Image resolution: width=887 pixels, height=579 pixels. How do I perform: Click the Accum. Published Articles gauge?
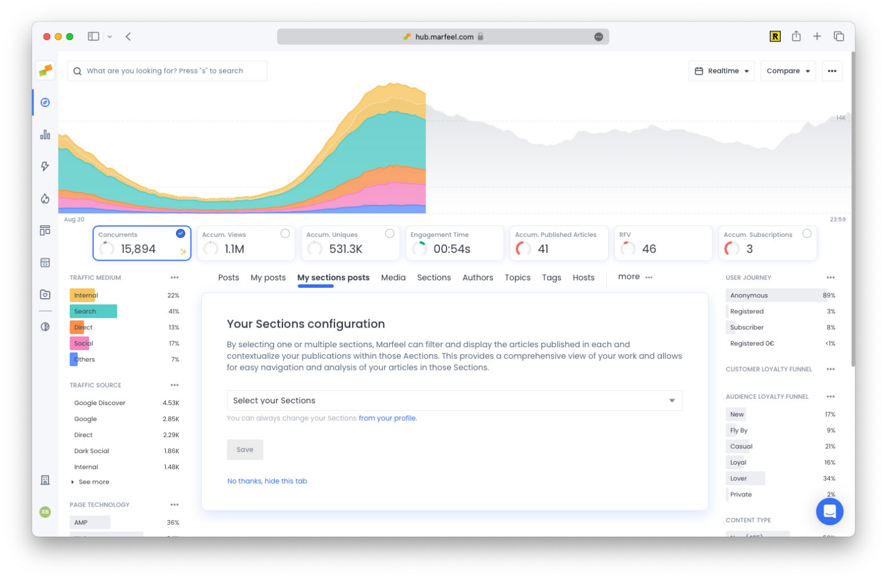[523, 248]
